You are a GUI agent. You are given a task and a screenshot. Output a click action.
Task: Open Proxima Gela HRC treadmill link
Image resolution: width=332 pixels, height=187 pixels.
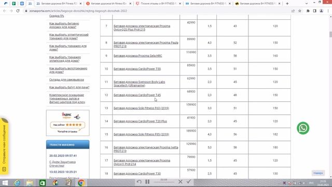click(x=137, y=56)
